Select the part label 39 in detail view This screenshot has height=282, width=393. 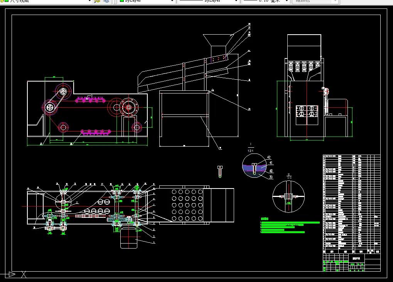coord(271,177)
